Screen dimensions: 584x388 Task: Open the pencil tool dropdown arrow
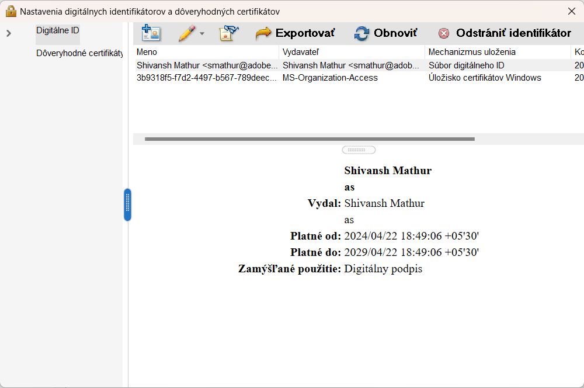pos(201,33)
